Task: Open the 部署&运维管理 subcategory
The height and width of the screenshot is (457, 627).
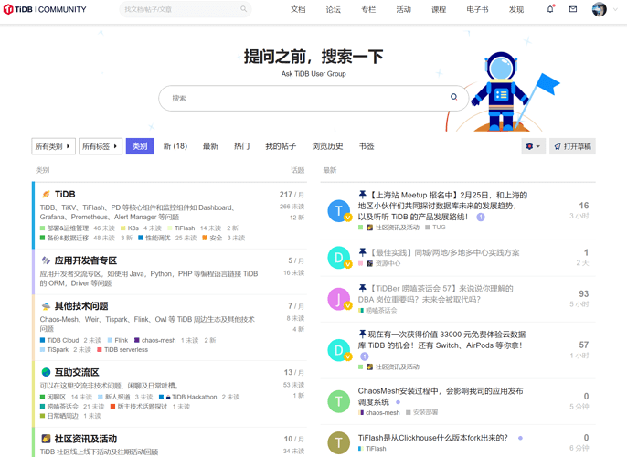Action: [x=68, y=228]
